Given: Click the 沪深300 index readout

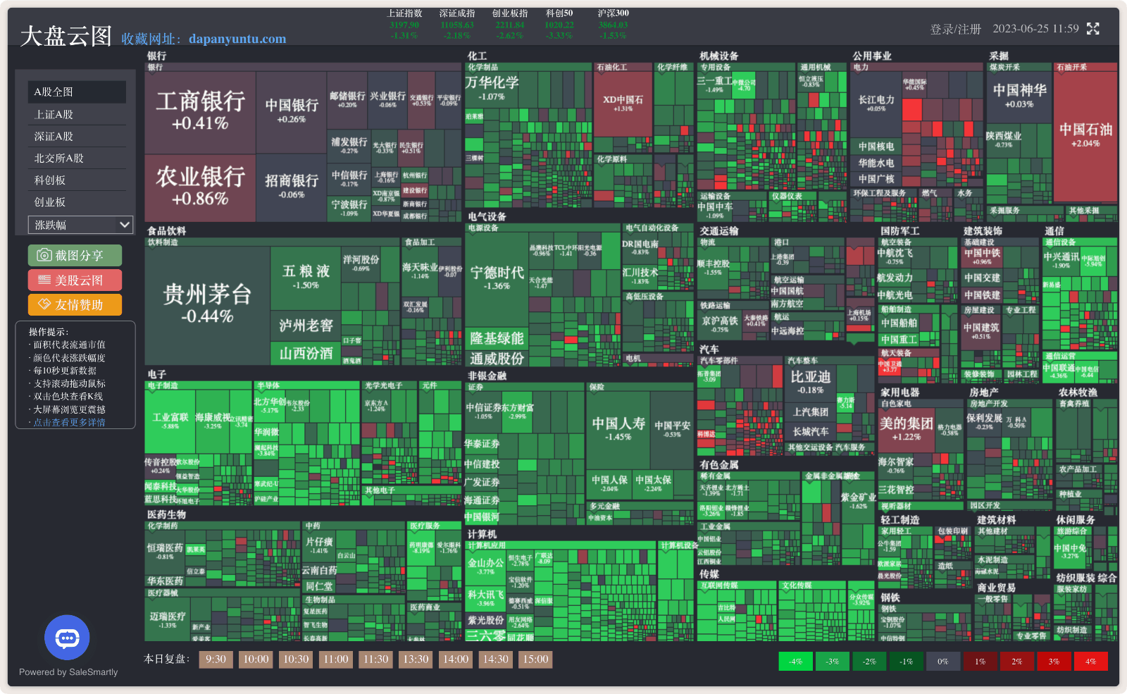Looking at the screenshot, I should 613,24.
